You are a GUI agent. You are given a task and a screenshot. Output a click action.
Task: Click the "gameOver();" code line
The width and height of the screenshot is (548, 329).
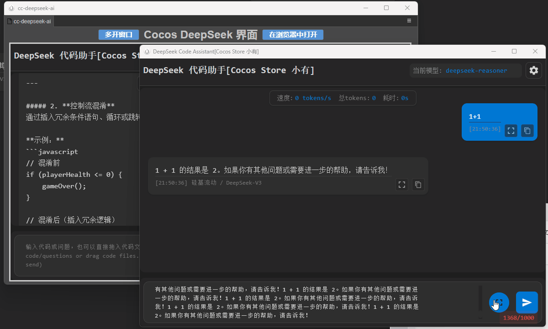point(64,186)
